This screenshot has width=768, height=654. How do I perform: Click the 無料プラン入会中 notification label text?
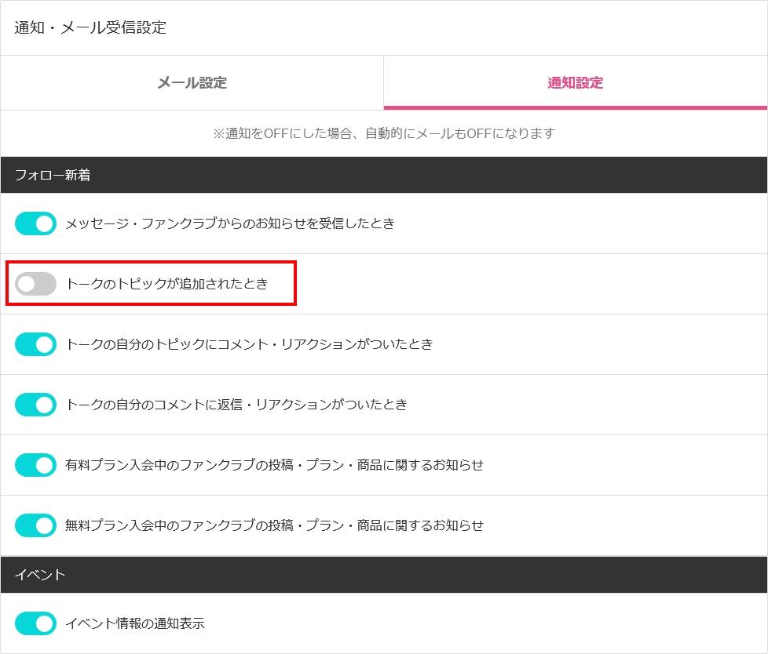[x=274, y=525]
